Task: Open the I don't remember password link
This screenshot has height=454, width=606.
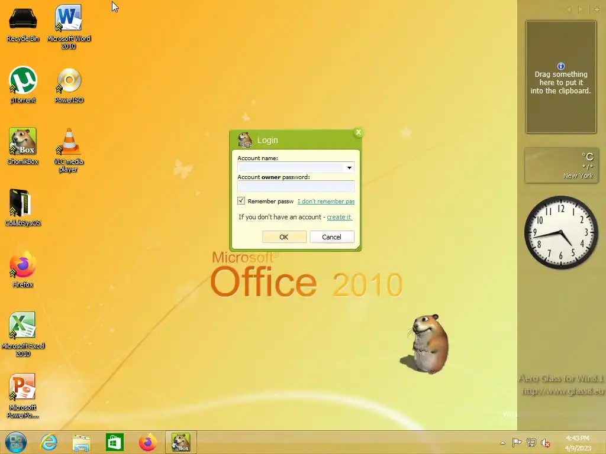Action: (x=326, y=201)
